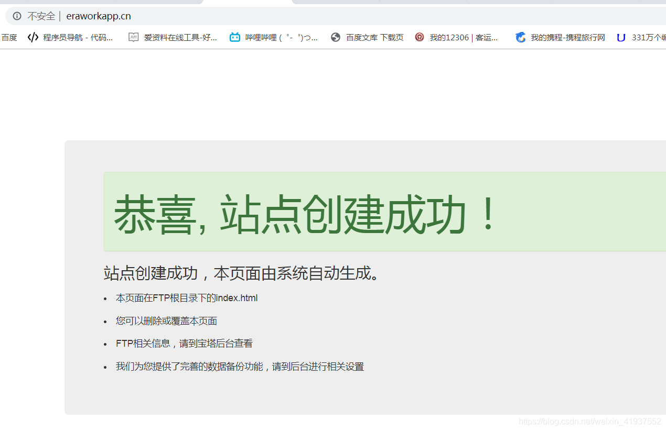Image resolution: width=666 pixels, height=431 pixels.
Task: Open the 爱资料在线工具 bookmark icon
Action: [134, 37]
